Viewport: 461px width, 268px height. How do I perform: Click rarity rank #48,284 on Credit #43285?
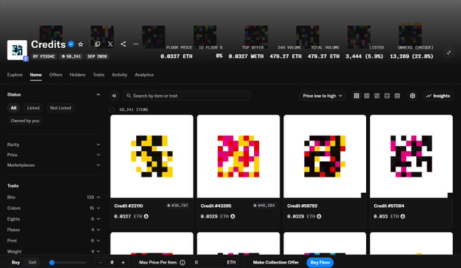coord(264,206)
